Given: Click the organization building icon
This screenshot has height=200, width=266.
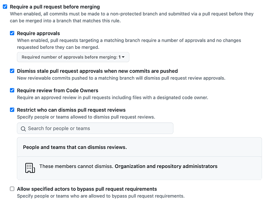Looking at the screenshot, I should [30, 168].
